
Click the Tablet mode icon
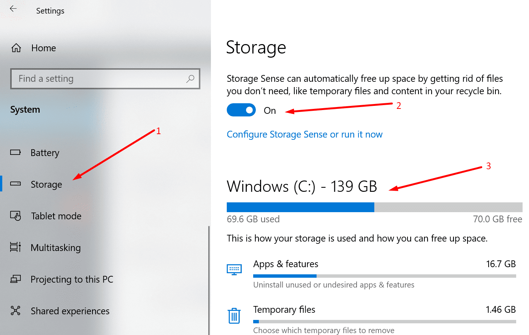(15, 216)
